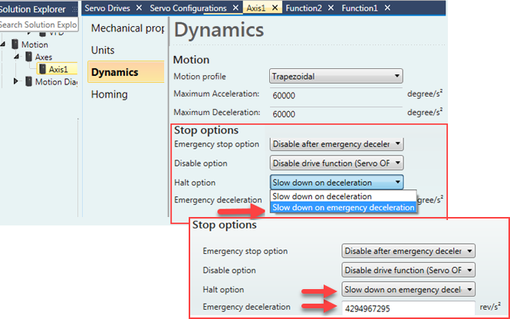The width and height of the screenshot is (510, 319).
Task: Click the Search Solution Explorer box
Action: pyautogui.click(x=38, y=24)
